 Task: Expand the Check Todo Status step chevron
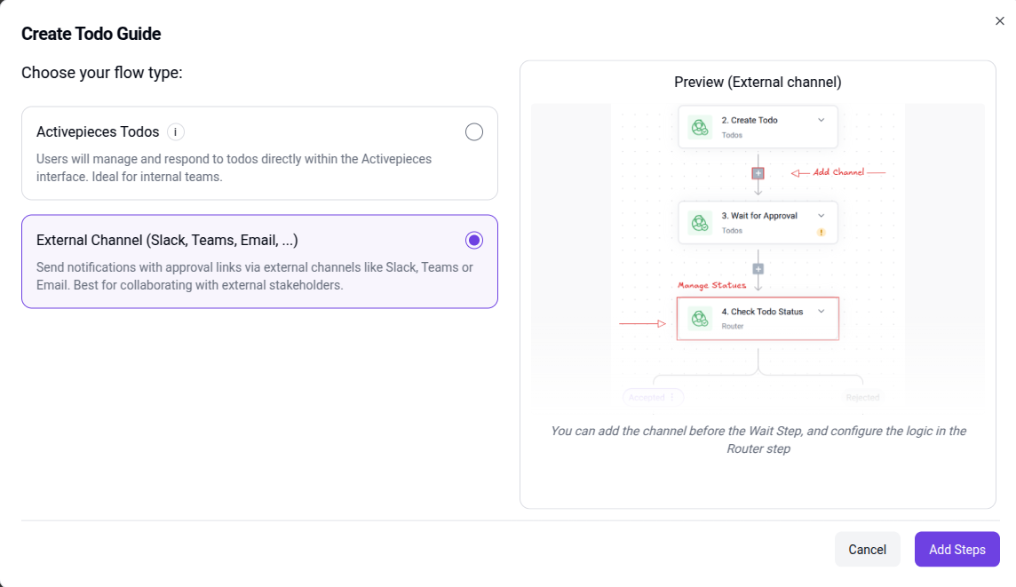(821, 312)
